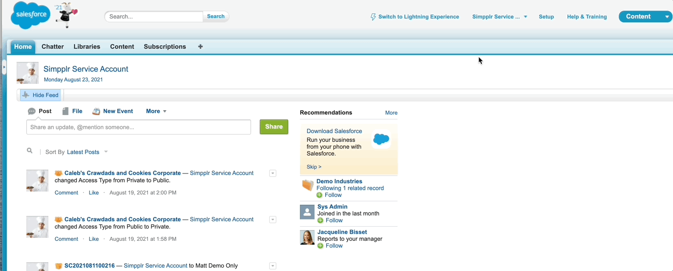Open the Content app menu dropdown arrow
This screenshot has height=271, width=673.
click(x=668, y=17)
